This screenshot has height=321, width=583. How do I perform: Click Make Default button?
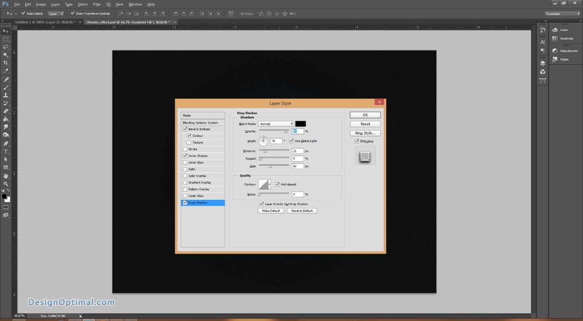pyautogui.click(x=271, y=211)
